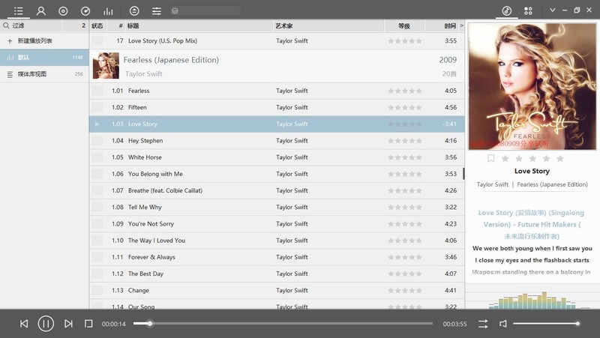Open the top-right chevron dropdown menu
Image resolution: width=600 pixels, height=338 pixels.
click(552, 10)
